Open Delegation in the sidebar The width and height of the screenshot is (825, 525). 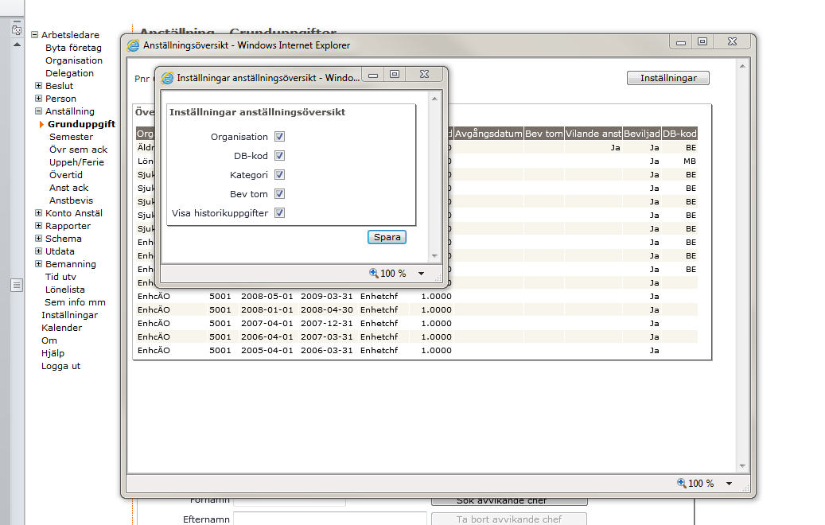point(69,73)
